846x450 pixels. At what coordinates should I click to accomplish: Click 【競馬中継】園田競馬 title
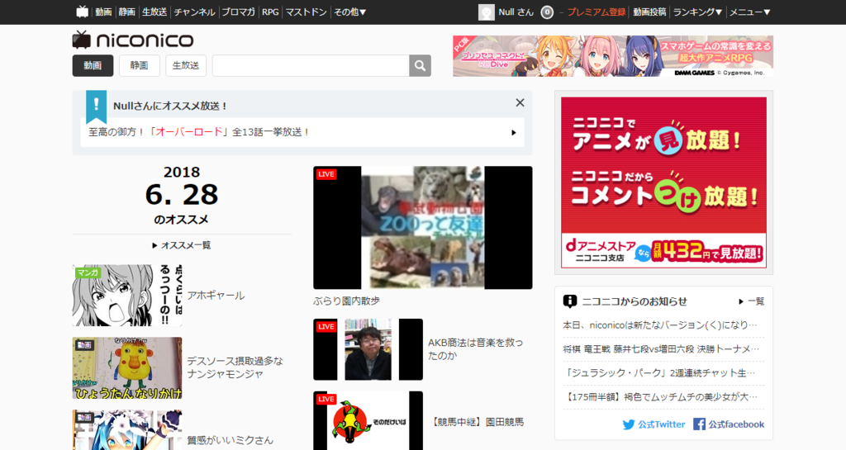477,422
